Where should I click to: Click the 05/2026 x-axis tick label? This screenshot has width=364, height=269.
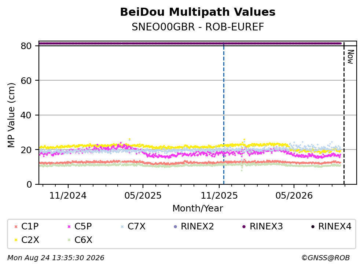click(x=294, y=196)
